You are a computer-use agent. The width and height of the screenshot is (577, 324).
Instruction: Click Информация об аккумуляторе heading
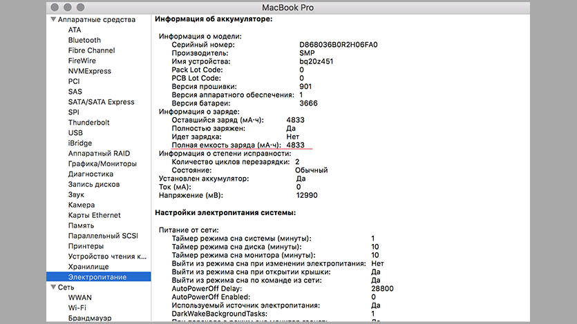pos(214,19)
